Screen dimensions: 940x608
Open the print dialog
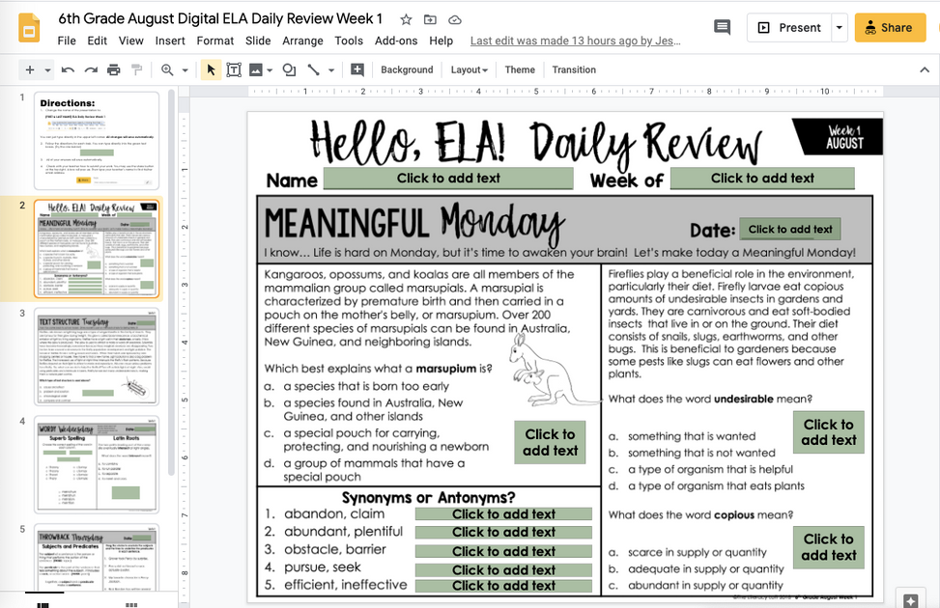(x=112, y=69)
